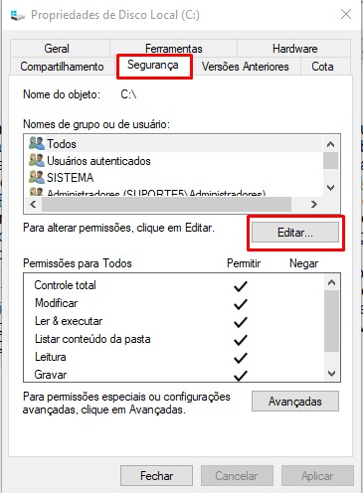Screen dimensions: 363x493
Task: Open Avançadas permission settings
Action: tap(295, 402)
